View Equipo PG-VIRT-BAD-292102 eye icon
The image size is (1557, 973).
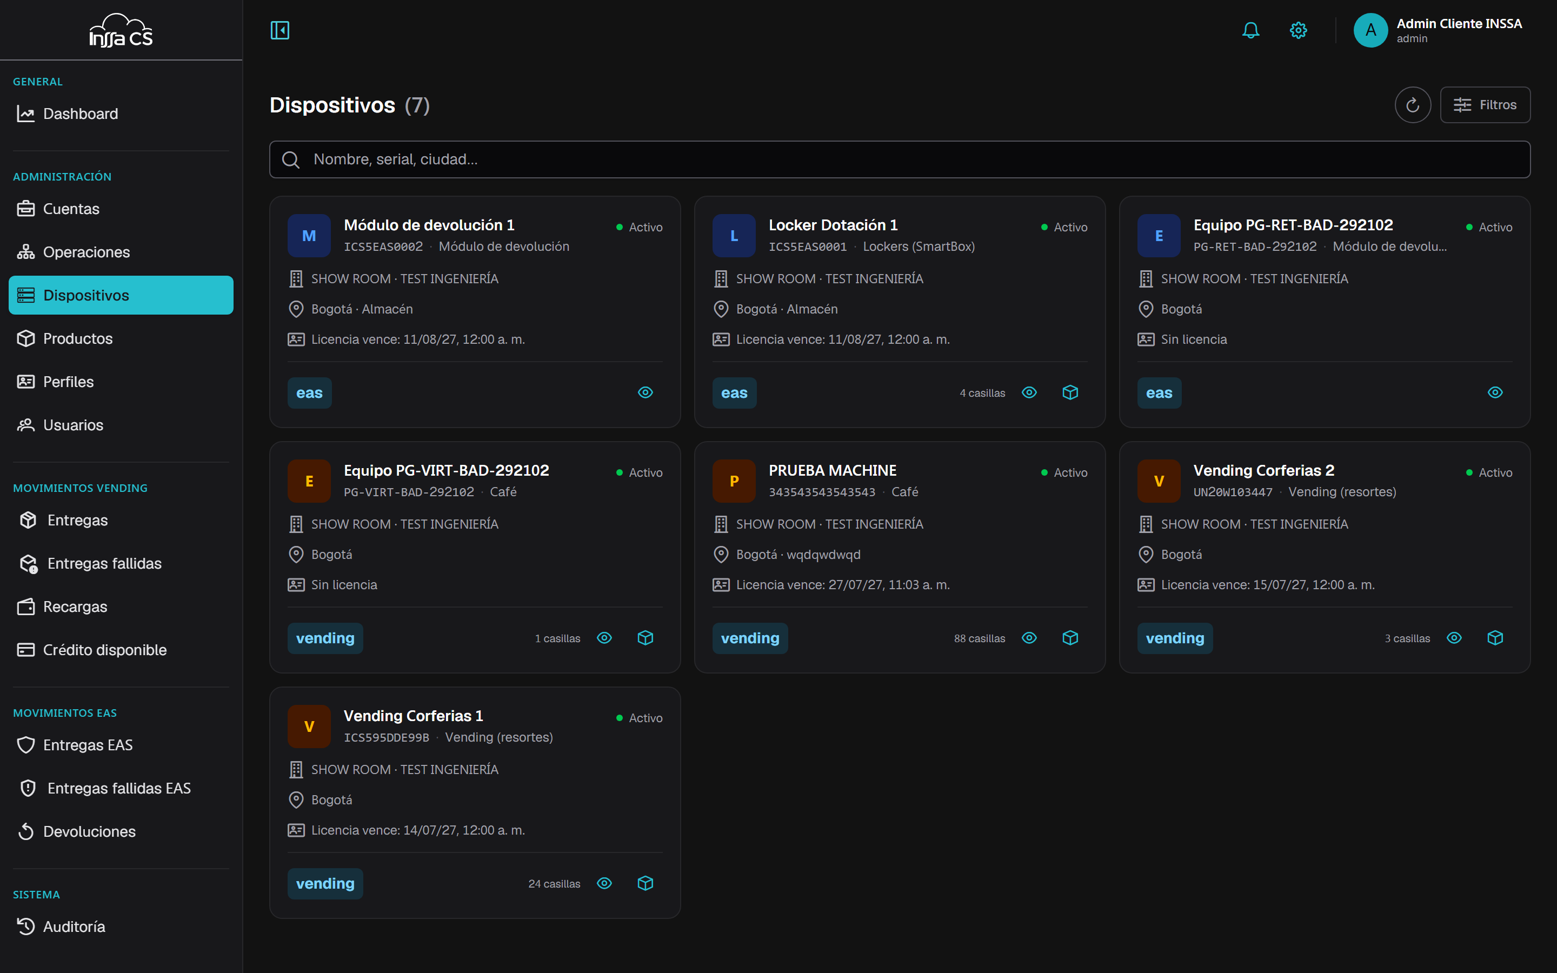pyautogui.click(x=604, y=638)
